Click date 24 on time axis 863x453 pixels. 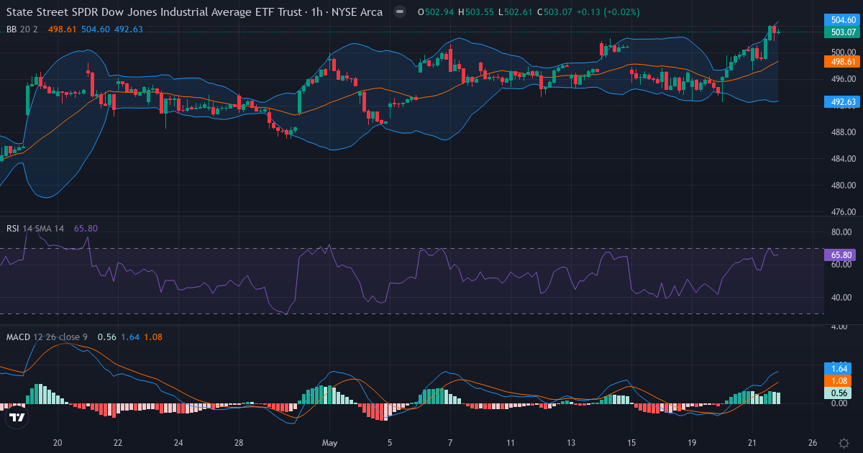click(x=178, y=442)
